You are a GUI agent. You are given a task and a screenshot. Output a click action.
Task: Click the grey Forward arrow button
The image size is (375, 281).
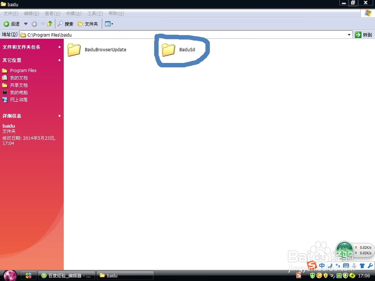pyautogui.click(x=34, y=24)
